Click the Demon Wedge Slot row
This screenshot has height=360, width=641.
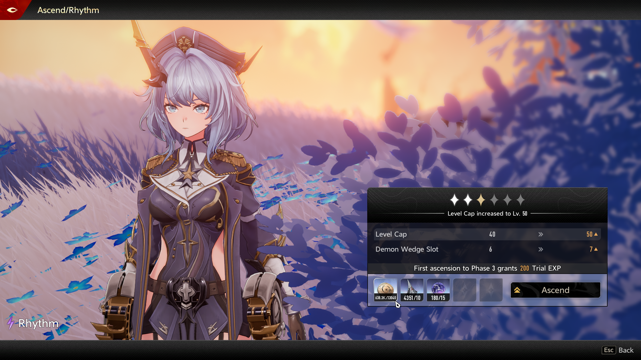(x=487, y=249)
